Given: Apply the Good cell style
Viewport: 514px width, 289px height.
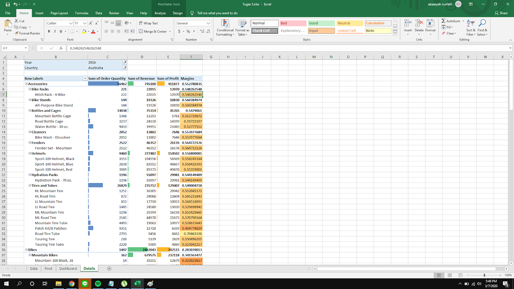Looking at the screenshot, I should [321, 23].
